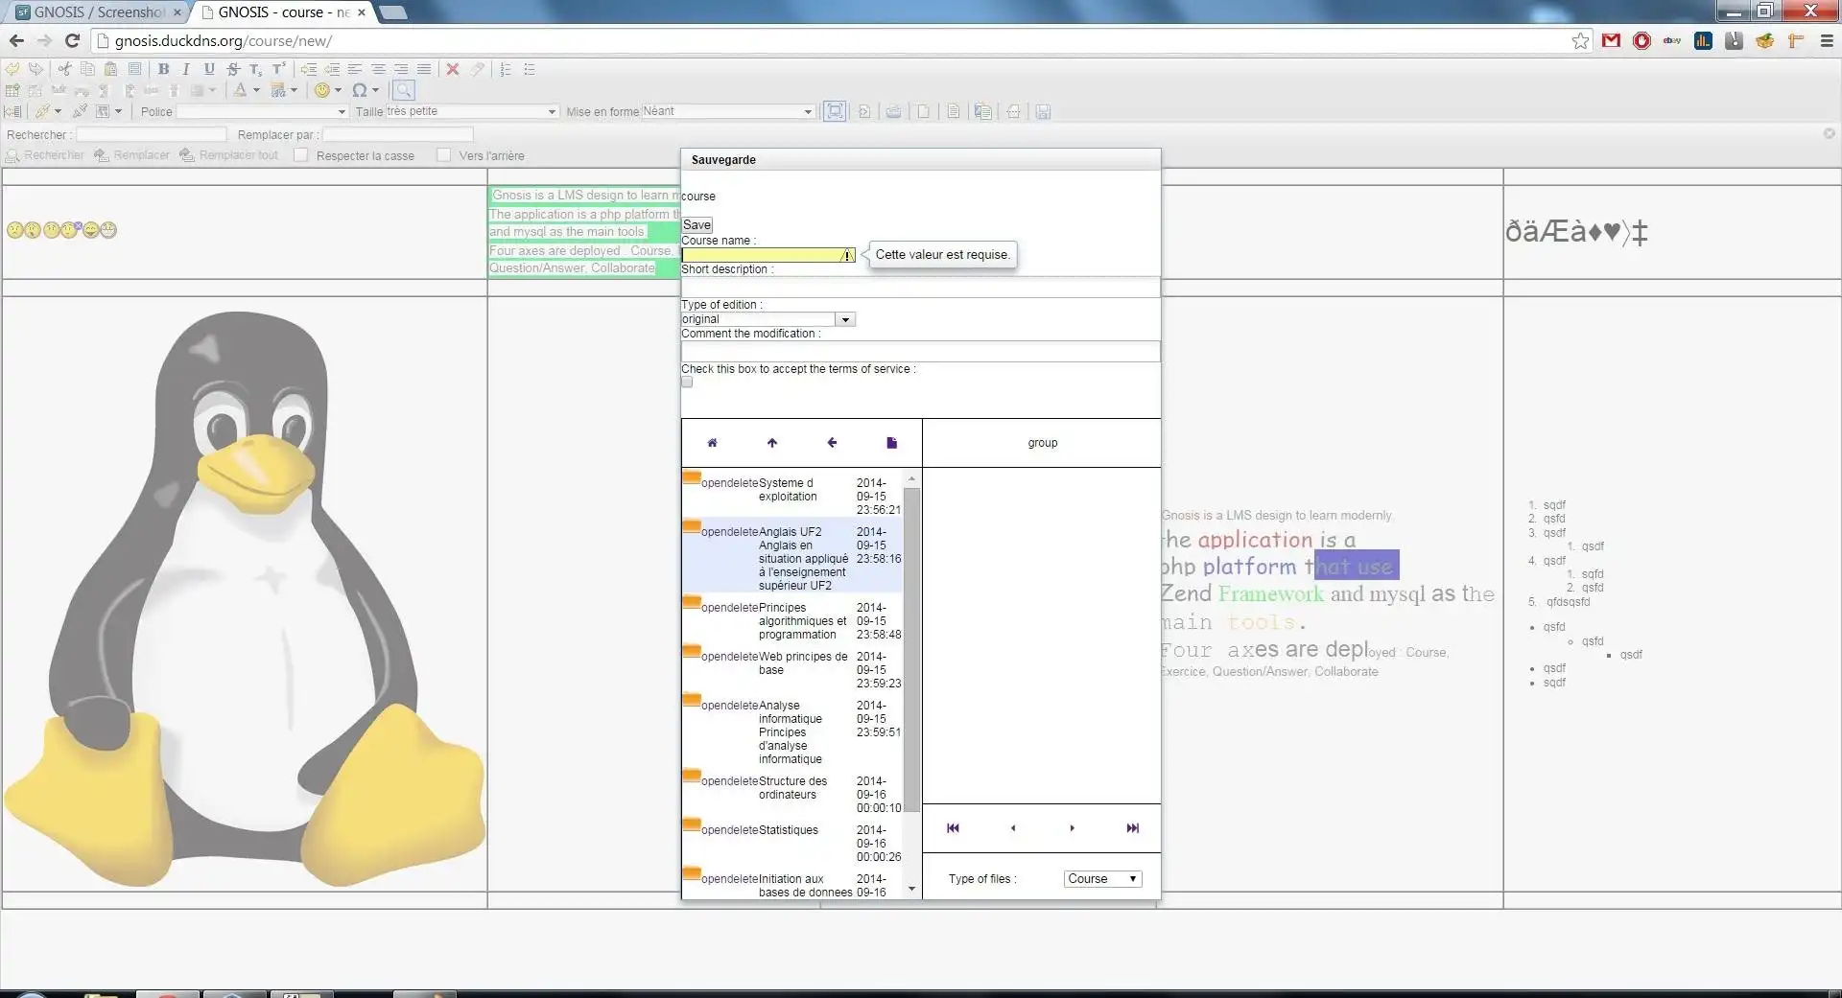Apply subscript formatting
The image size is (1842, 998).
tap(255, 69)
